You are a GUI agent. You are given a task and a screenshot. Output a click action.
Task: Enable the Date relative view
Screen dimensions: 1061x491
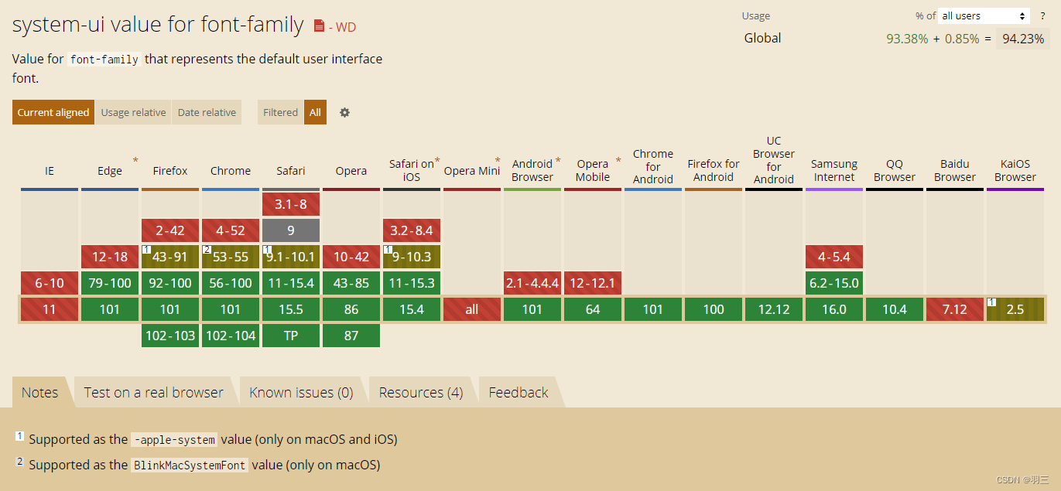(x=206, y=112)
